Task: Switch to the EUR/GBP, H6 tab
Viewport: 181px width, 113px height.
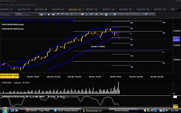Action: tap(127, 10)
